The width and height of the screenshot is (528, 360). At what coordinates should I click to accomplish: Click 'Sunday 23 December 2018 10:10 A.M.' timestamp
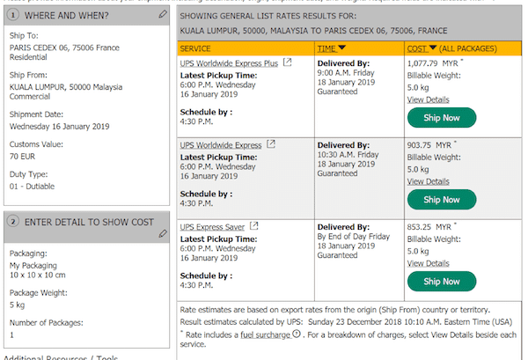pos(375,322)
